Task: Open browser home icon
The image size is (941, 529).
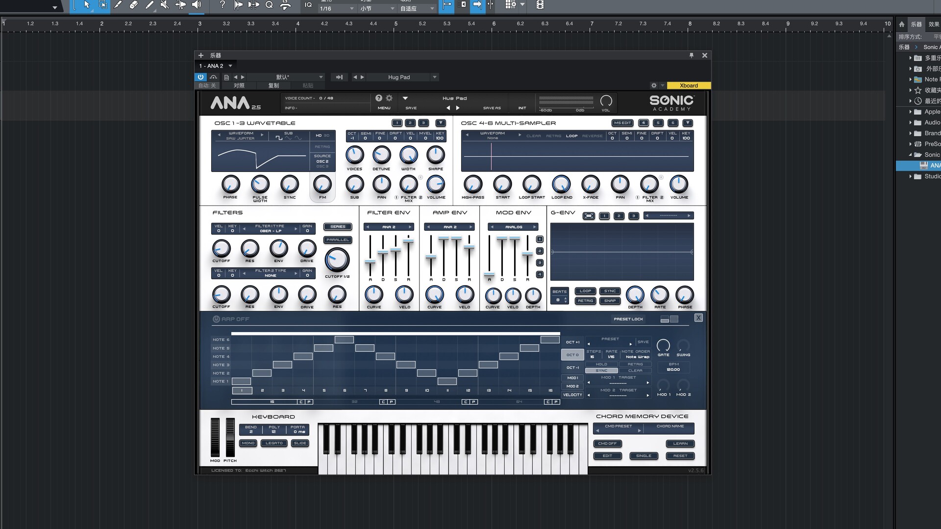Action: coord(901,24)
